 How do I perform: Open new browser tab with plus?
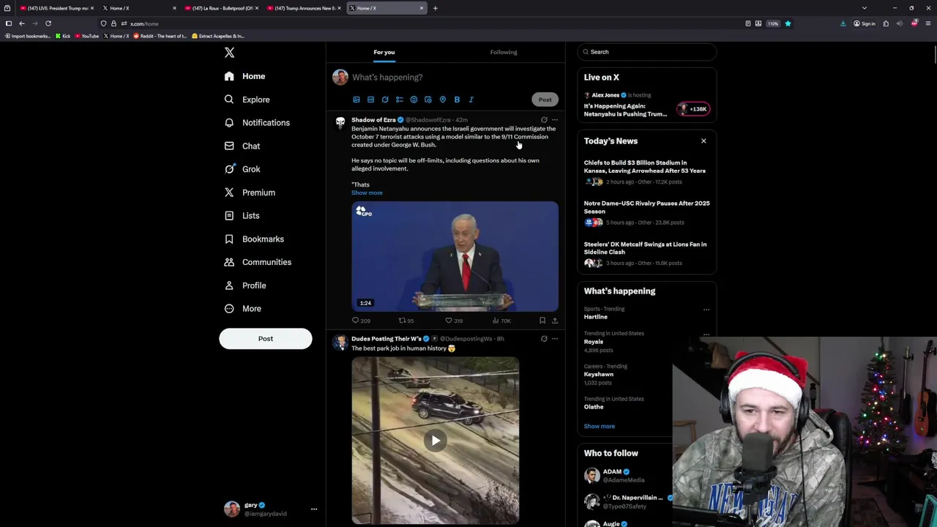point(435,8)
